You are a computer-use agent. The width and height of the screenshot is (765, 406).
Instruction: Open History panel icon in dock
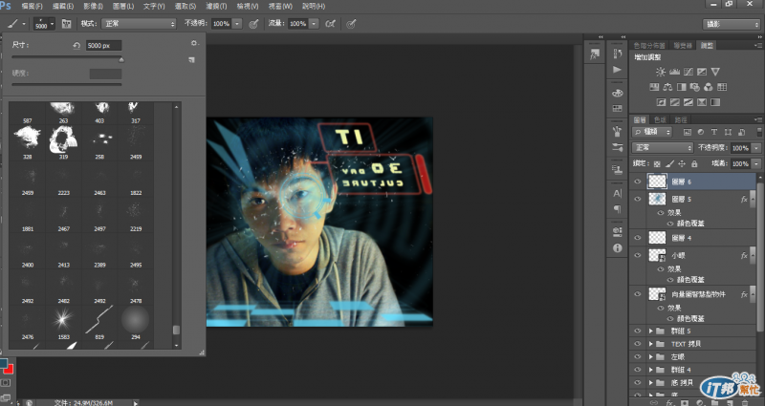coord(617,53)
